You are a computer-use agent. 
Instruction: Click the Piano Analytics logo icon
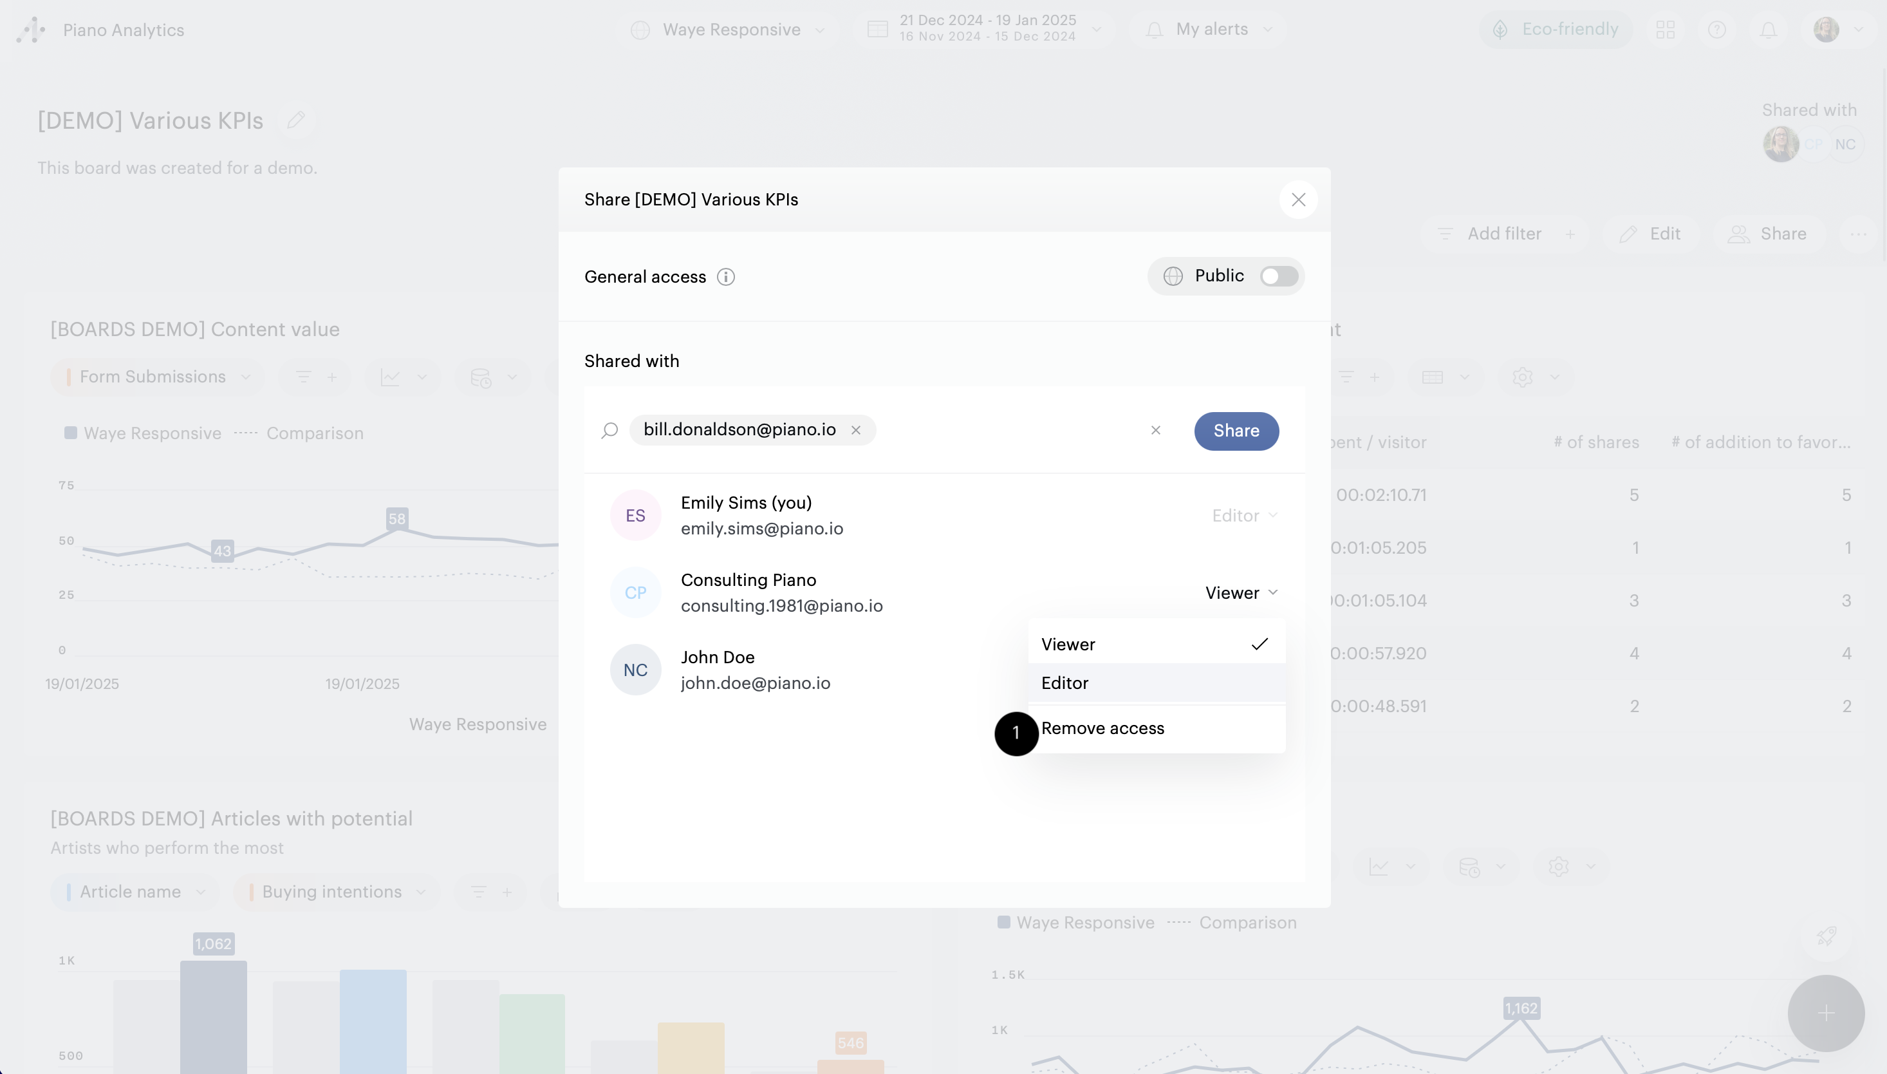pyautogui.click(x=31, y=30)
